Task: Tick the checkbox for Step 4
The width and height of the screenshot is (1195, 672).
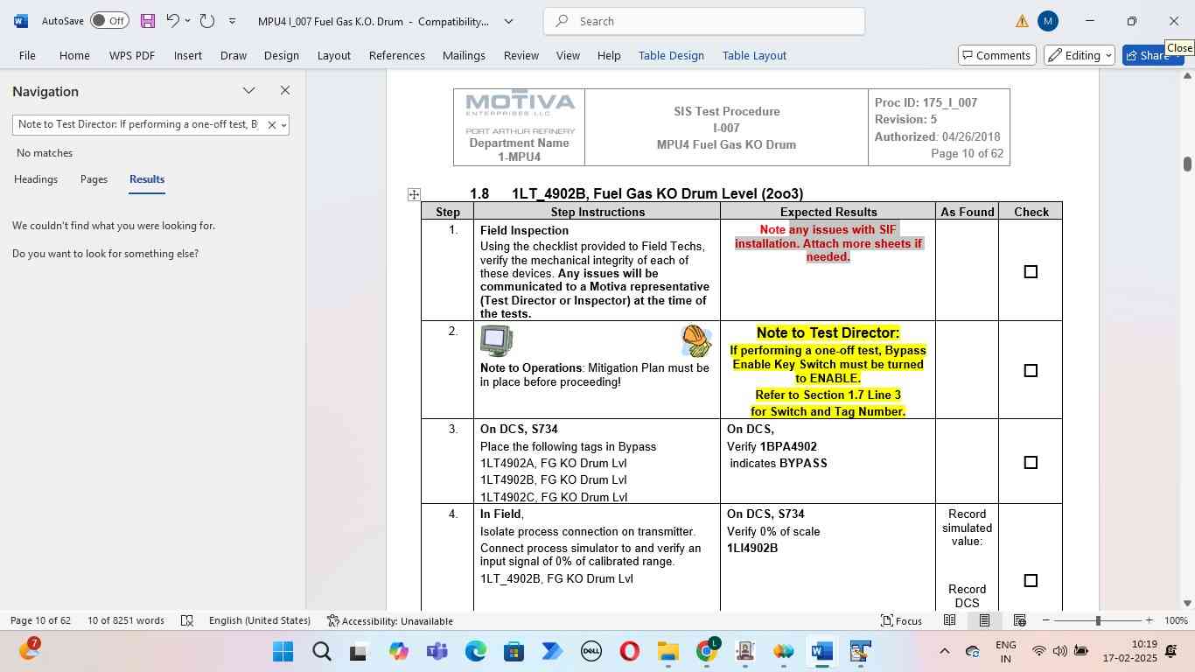Action: coord(1031,581)
